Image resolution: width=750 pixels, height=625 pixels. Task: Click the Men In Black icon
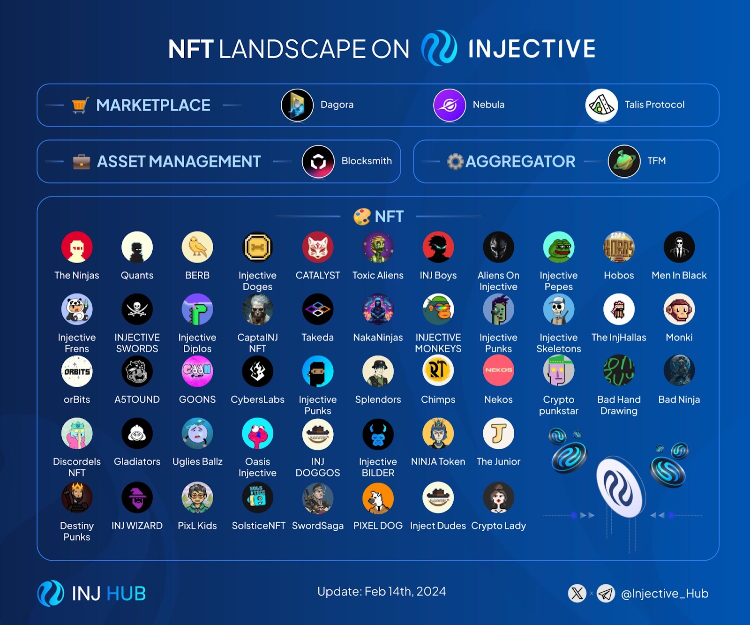[x=679, y=248]
